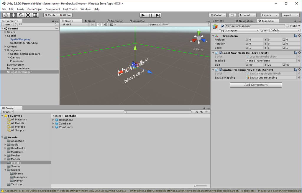Expand the Basics tree node
The height and width of the screenshot is (193, 302).
click(5, 32)
